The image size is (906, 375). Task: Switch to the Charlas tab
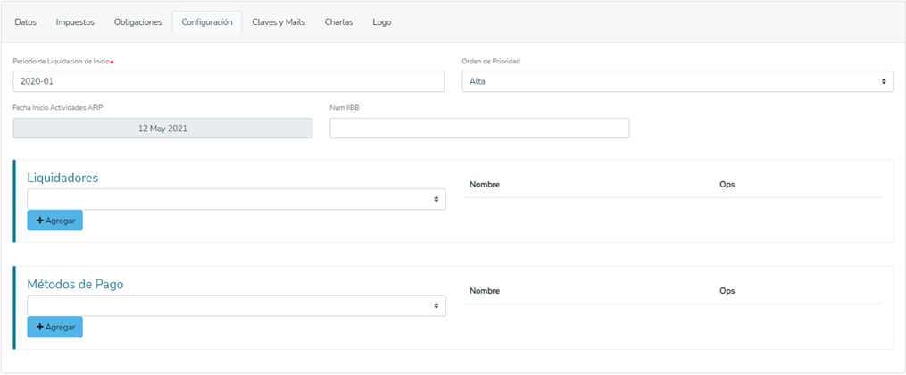coord(338,22)
